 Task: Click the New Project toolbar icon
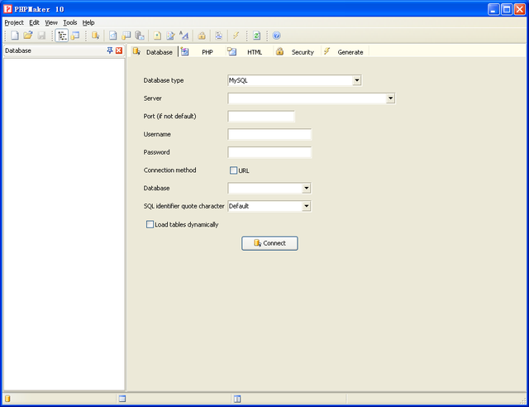[15, 36]
